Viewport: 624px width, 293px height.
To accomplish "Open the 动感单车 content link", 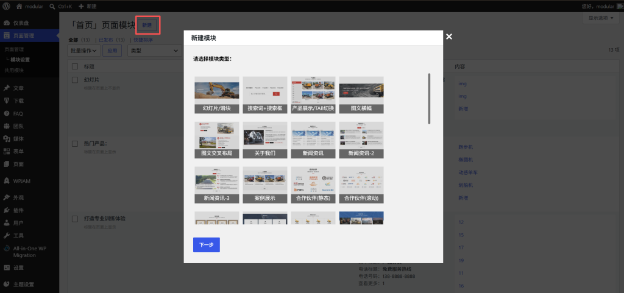I will click(x=468, y=172).
